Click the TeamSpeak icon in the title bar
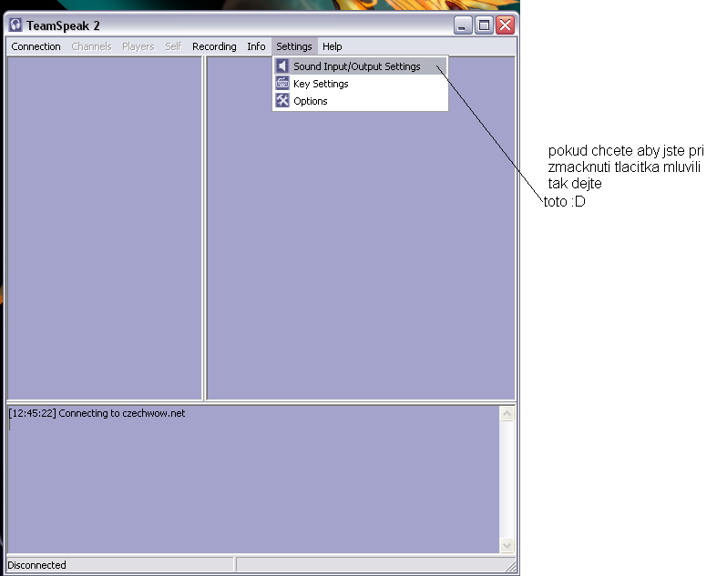Image resolution: width=727 pixels, height=576 pixels. point(15,25)
